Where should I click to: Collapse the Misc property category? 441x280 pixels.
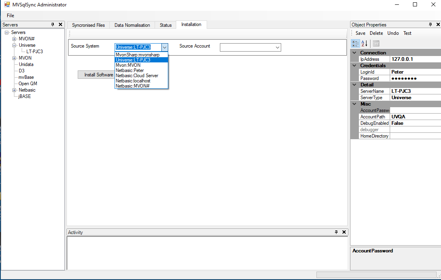click(x=354, y=104)
